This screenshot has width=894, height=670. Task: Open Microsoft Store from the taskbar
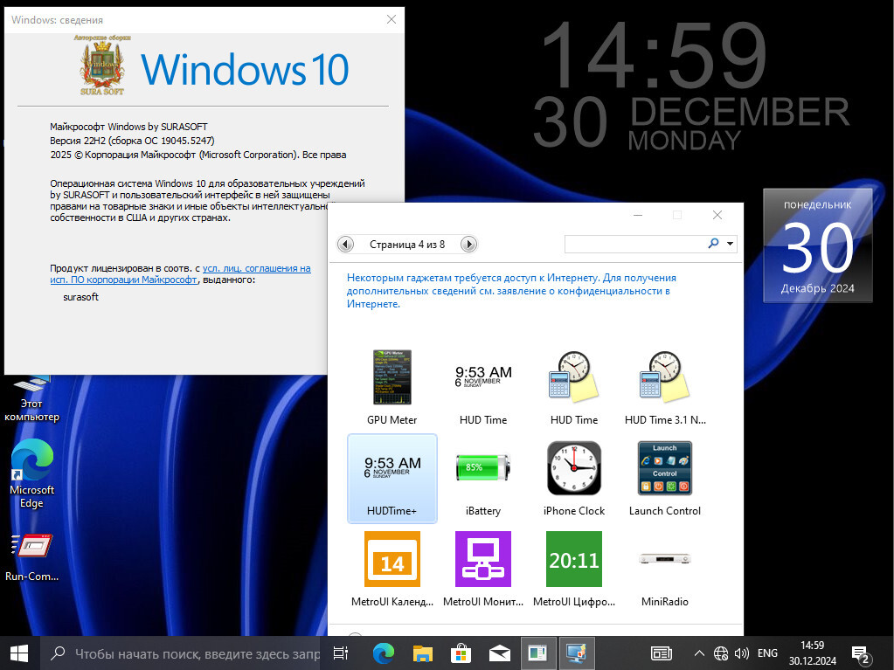(461, 653)
